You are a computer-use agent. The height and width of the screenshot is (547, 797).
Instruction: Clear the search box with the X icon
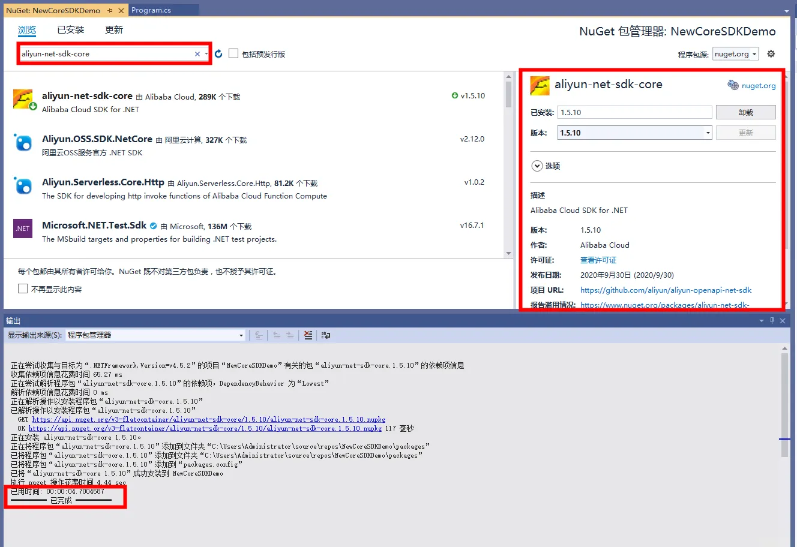point(197,54)
